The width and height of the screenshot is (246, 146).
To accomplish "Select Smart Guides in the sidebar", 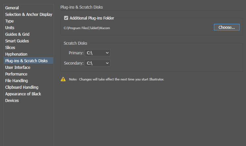I will coord(17,41).
